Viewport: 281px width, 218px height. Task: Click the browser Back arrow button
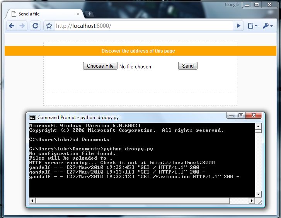tap(12, 26)
